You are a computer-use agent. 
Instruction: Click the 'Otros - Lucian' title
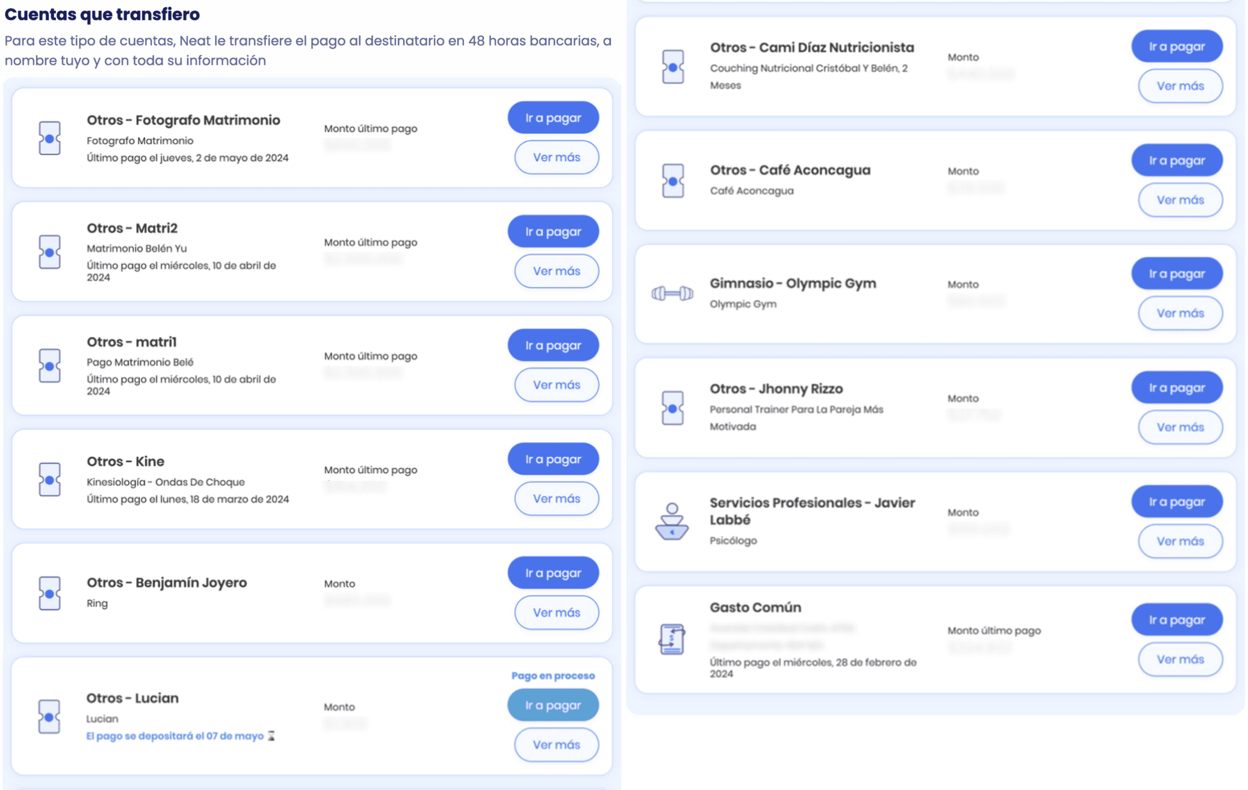(x=133, y=698)
